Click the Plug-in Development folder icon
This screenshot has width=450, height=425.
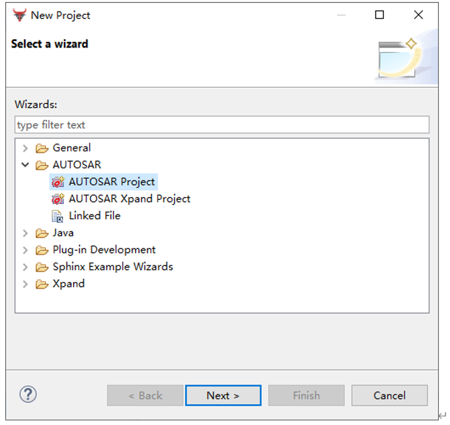[x=42, y=250]
